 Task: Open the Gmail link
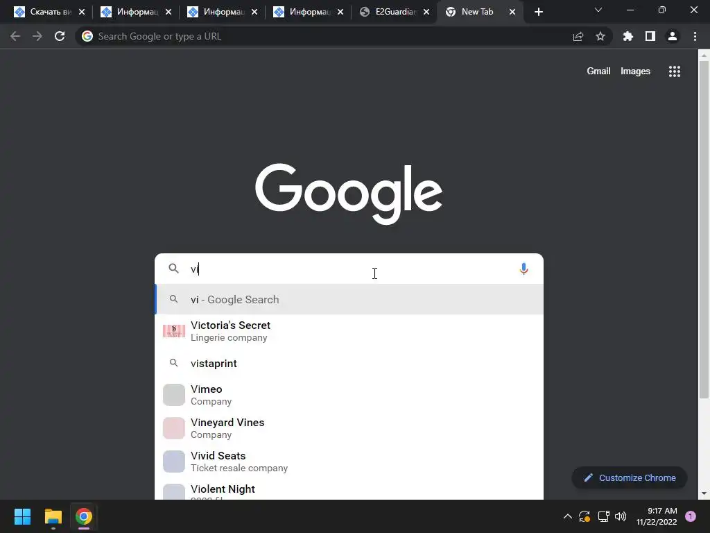click(x=598, y=71)
